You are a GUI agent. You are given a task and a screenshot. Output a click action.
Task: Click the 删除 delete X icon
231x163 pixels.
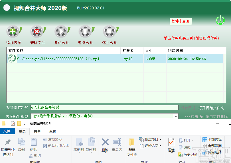[x=105, y=143]
